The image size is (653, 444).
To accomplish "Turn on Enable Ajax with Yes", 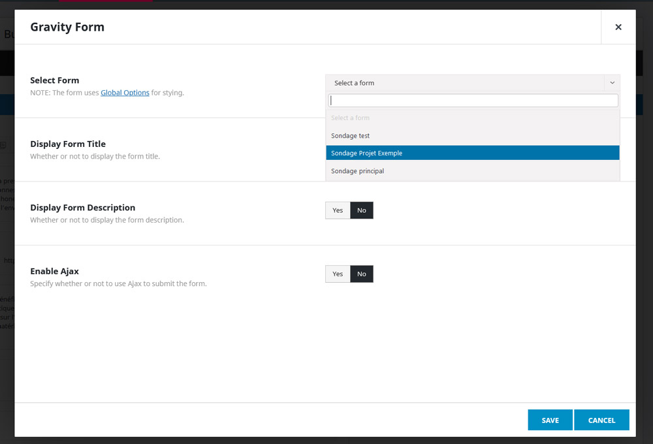I will (x=338, y=274).
